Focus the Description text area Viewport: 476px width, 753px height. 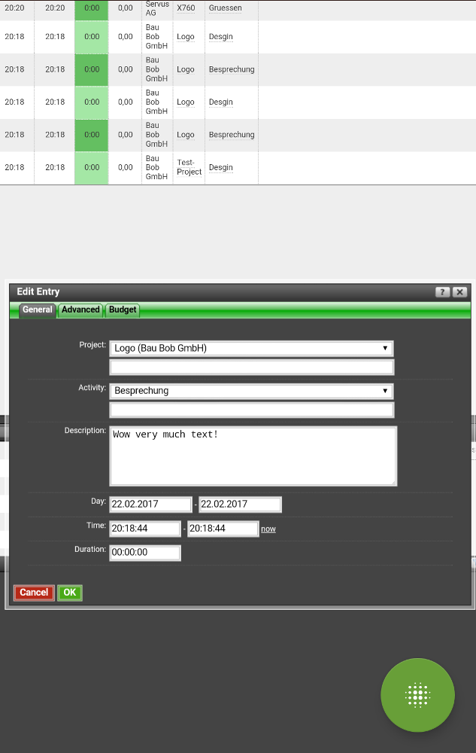[253, 456]
